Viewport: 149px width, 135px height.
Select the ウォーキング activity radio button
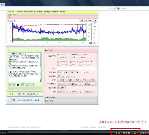[58, 58]
